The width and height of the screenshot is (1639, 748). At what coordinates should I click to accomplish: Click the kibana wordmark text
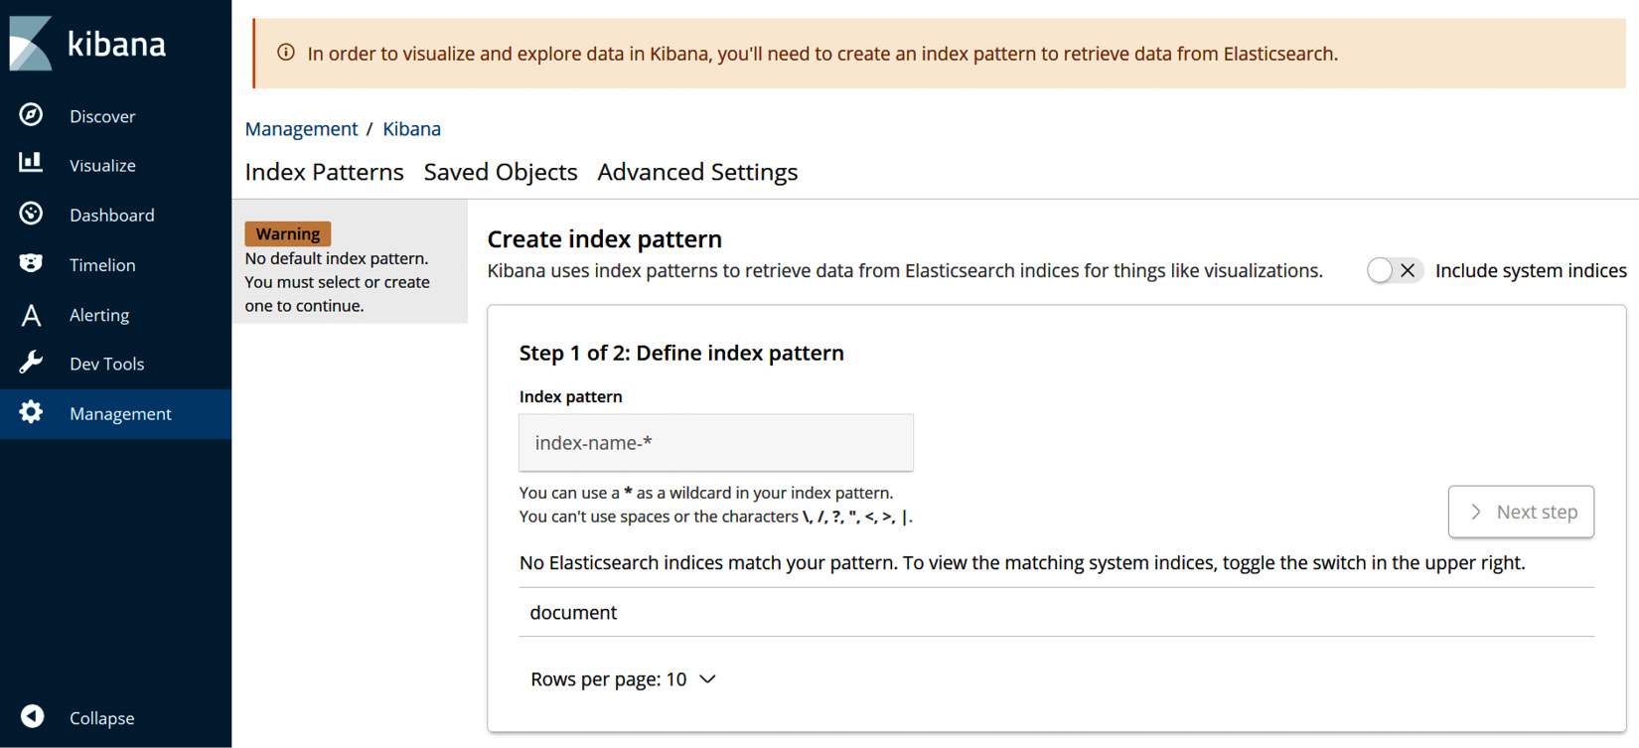pyautogui.click(x=116, y=44)
